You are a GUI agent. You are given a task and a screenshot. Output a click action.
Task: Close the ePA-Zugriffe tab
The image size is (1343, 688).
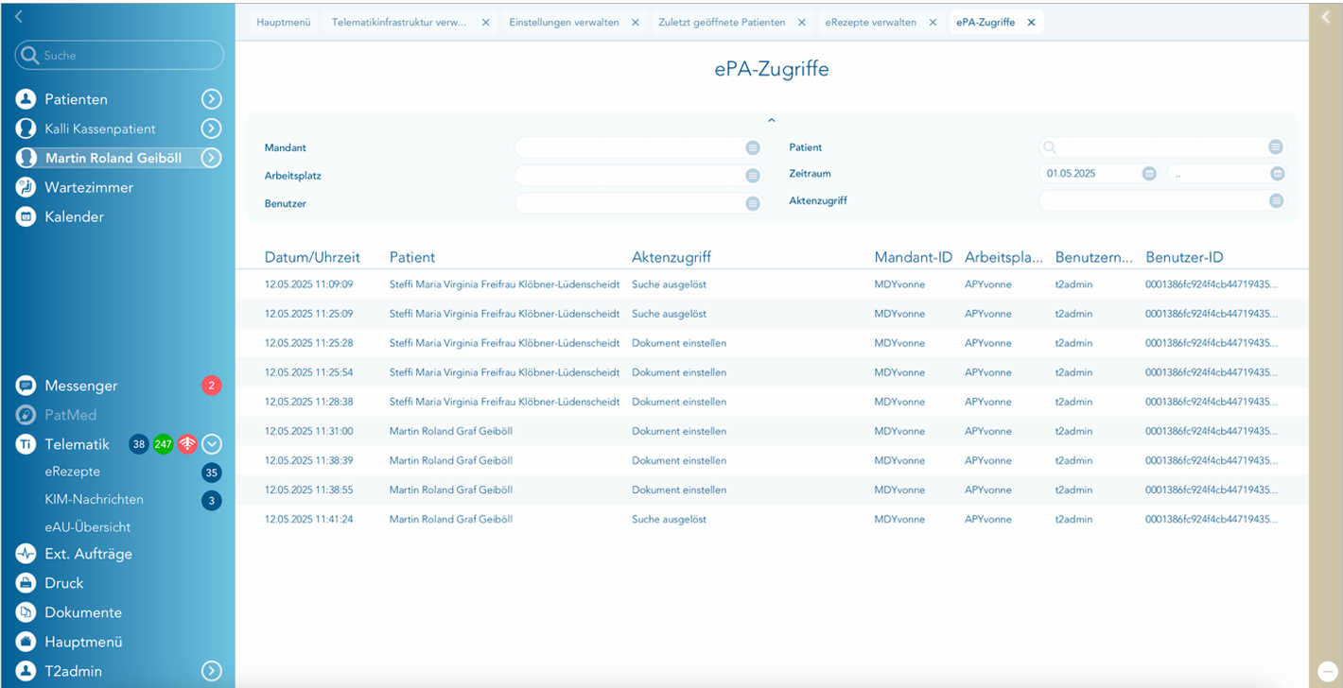point(1031,23)
